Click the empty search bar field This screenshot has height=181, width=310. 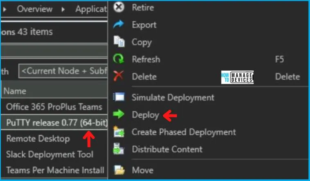coord(54,51)
